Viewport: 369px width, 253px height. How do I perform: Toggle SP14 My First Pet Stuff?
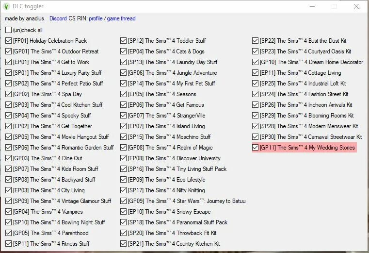(x=123, y=83)
